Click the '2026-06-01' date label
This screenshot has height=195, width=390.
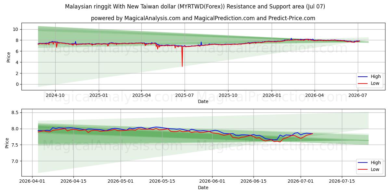[x=212, y=181]
